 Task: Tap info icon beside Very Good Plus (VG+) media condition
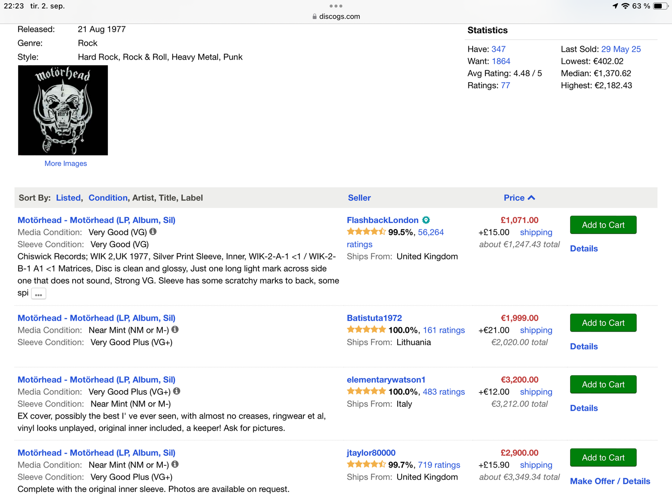coord(177,391)
